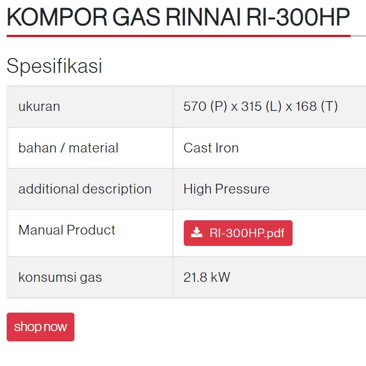Click the red underline beneath the title
The width and height of the screenshot is (366, 366).
click(x=178, y=36)
